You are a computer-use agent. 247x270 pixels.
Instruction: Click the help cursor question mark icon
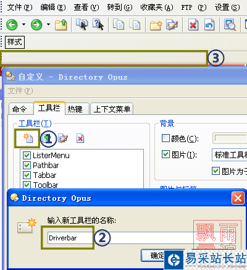coord(98,24)
